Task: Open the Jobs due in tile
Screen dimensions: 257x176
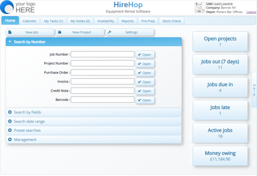Action: pos(220,87)
